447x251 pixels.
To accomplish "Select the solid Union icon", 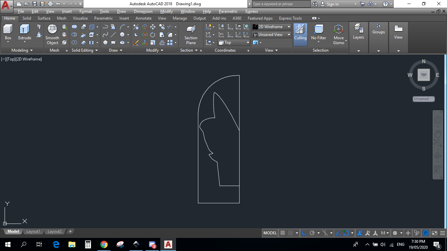I will point(75,27).
